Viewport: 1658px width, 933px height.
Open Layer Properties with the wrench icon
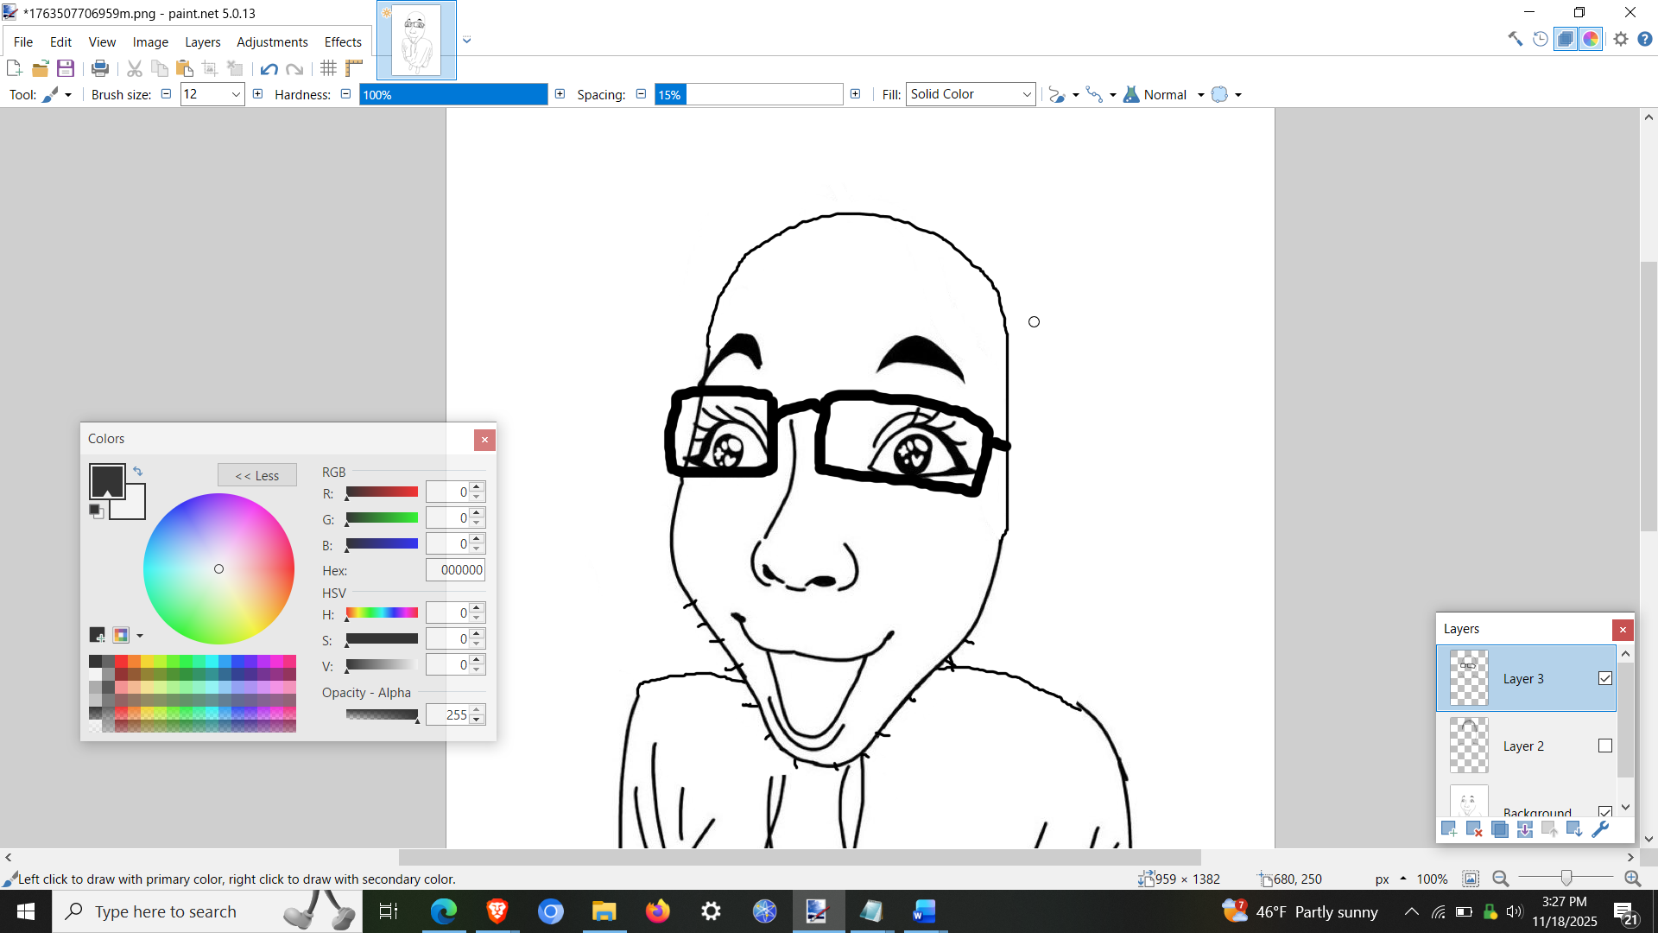click(1600, 829)
